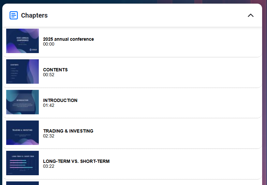The image size is (267, 185).
Task: Select the LONG-TERM VS. SHORT-TERM chapter title
Action: pos(76,161)
